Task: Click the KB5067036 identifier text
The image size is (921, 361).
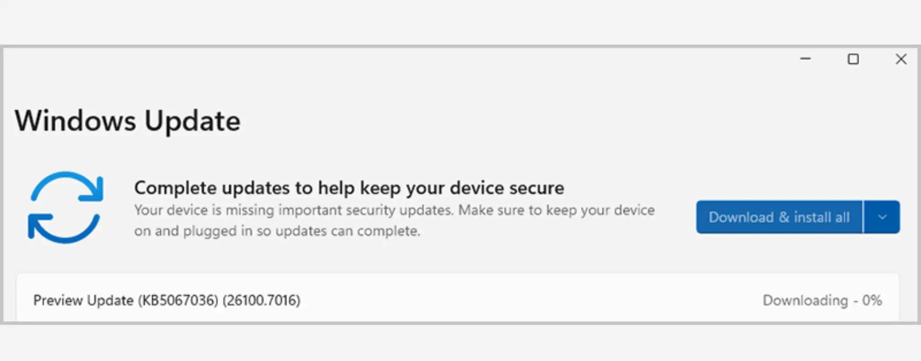Action: point(178,301)
